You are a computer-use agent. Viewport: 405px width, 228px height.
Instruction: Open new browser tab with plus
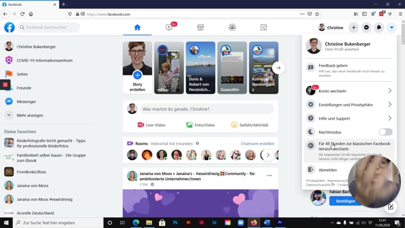tap(64, 4)
